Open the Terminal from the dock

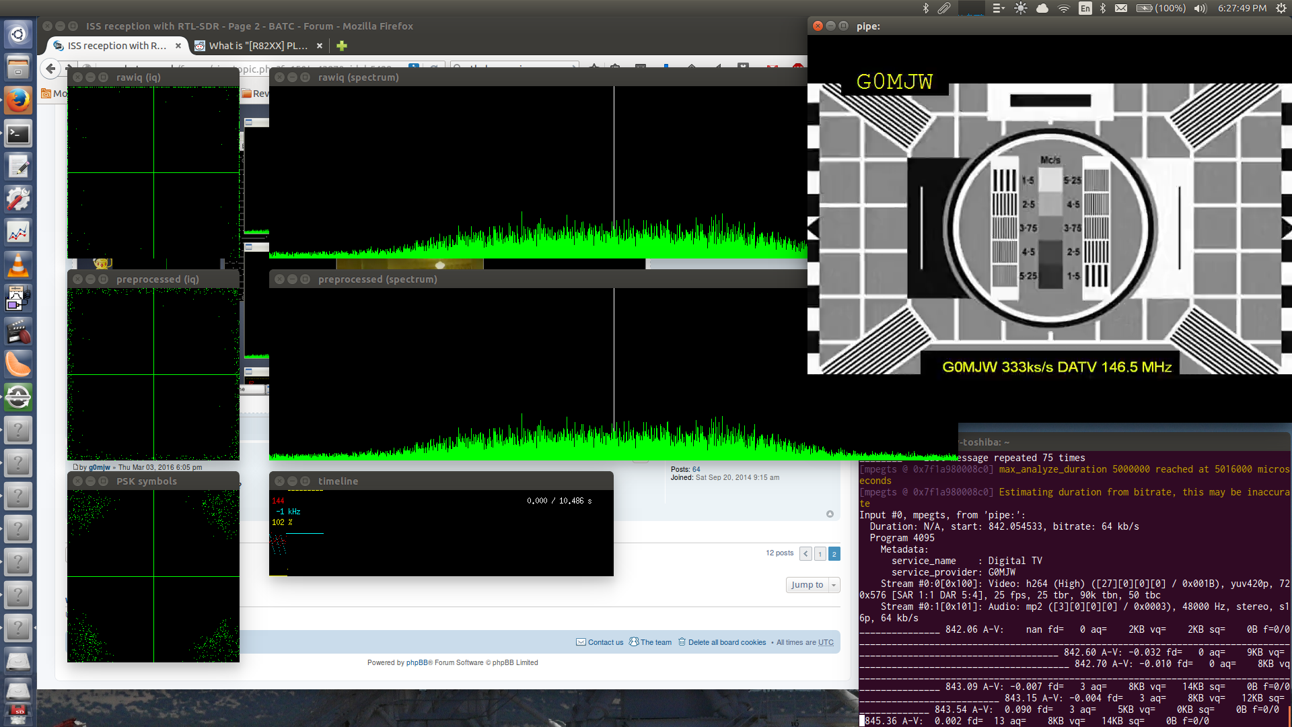18,133
